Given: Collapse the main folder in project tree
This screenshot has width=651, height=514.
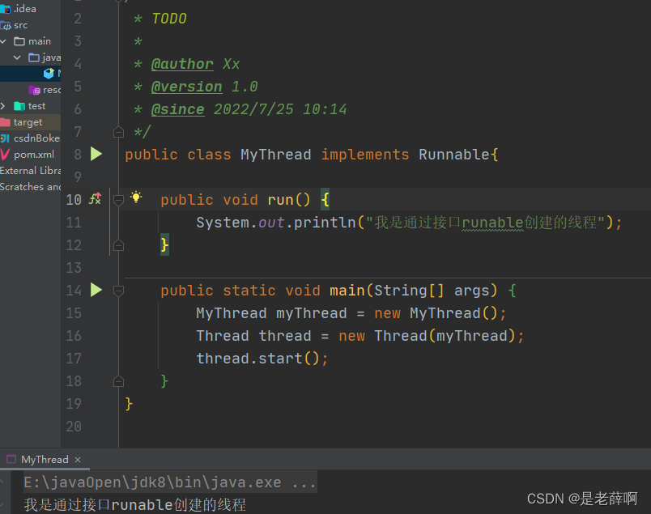Looking at the screenshot, I should [3, 41].
